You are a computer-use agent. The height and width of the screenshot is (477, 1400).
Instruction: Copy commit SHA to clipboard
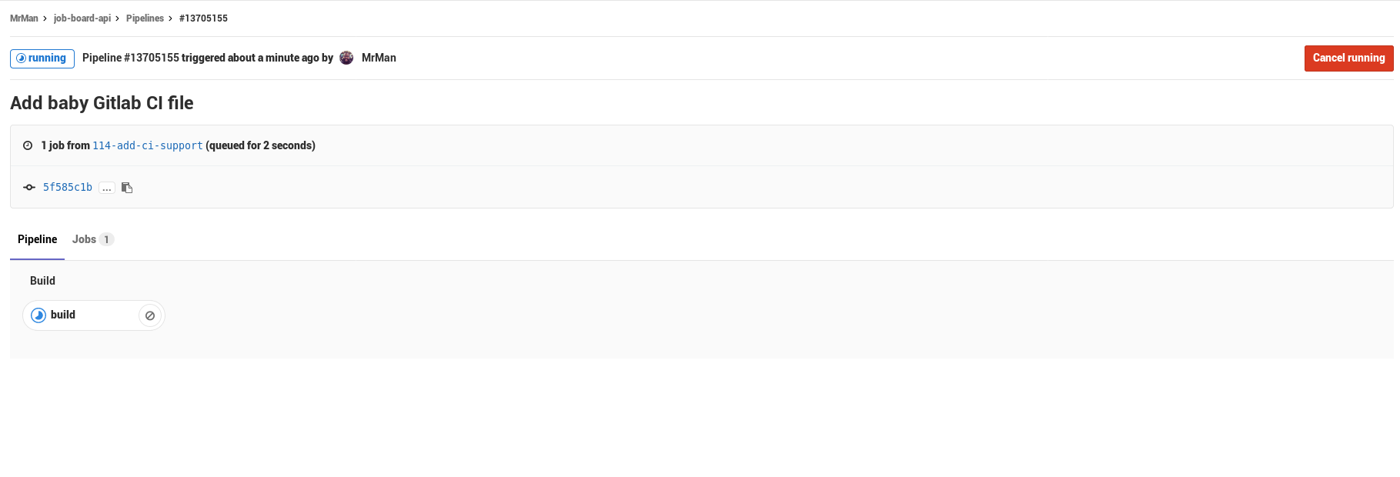click(x=127, y=188)
